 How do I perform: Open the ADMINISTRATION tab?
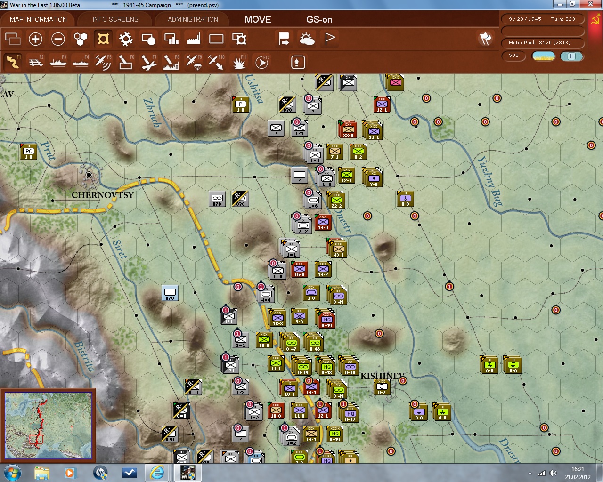pyautogui.click(x=193, y=19)
